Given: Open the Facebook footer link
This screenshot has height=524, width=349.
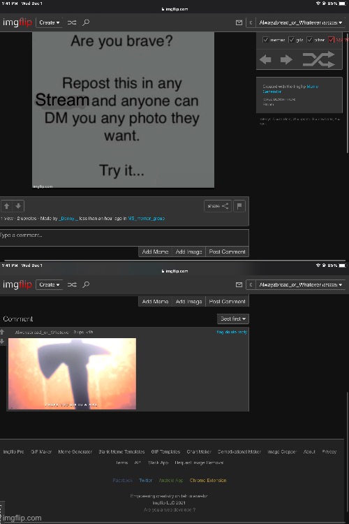Looking at the screenshot, I should [123, 480].
